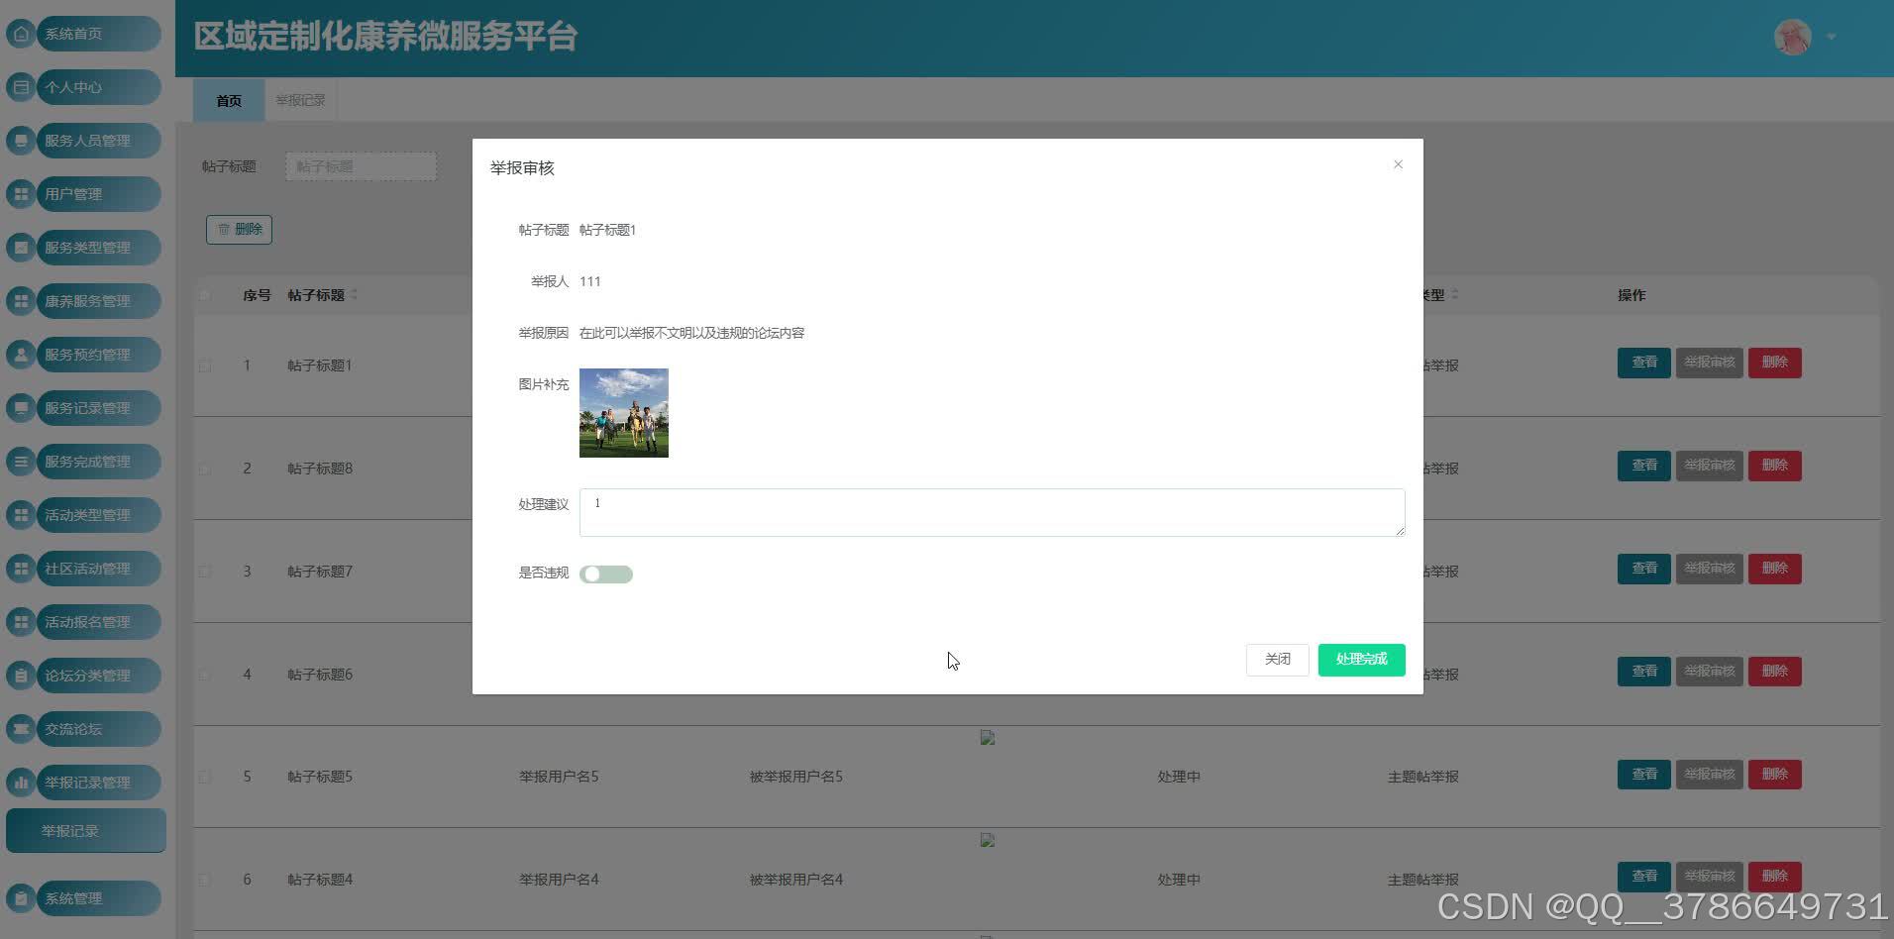Click the icon beside 系统管理
This screenshot has width=1894, height=939.
tap(21, 898)
